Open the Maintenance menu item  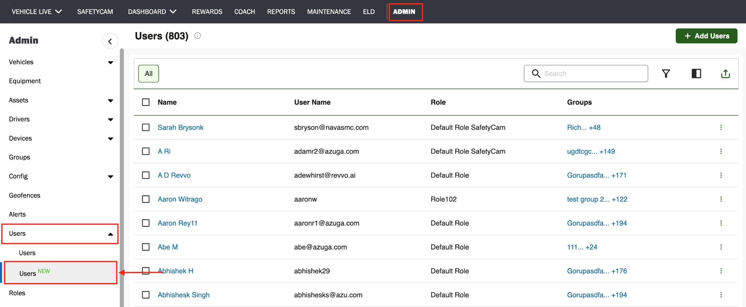pos(329,12)
